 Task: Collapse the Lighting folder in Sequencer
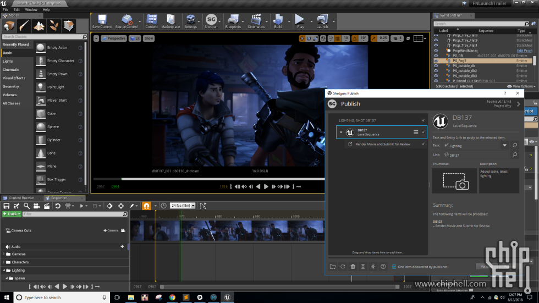click(x=4, y=271)
